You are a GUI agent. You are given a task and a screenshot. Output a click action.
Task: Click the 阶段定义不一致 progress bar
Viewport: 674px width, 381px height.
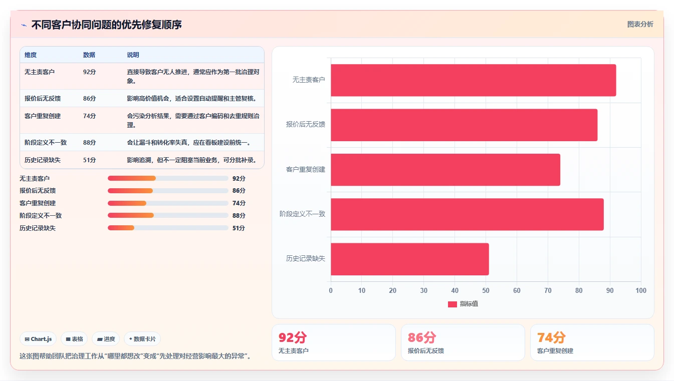pos(168,215)
